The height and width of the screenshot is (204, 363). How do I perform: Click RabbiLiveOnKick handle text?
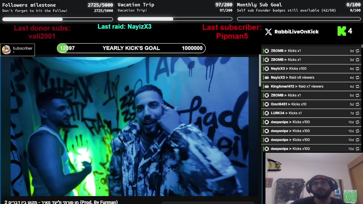click(x=297, y=32)
